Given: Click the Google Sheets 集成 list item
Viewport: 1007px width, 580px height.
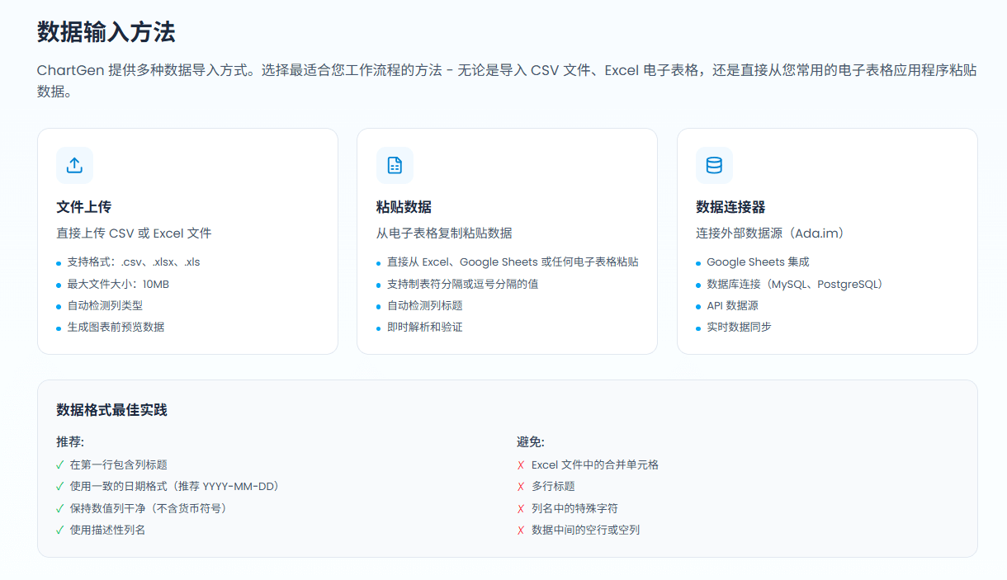Looking at the screenshot, I should [756, 261].
